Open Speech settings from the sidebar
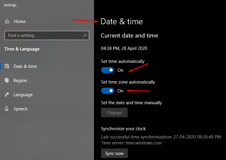The height and width of the screenshot is (160, 226). click(20, 109)
